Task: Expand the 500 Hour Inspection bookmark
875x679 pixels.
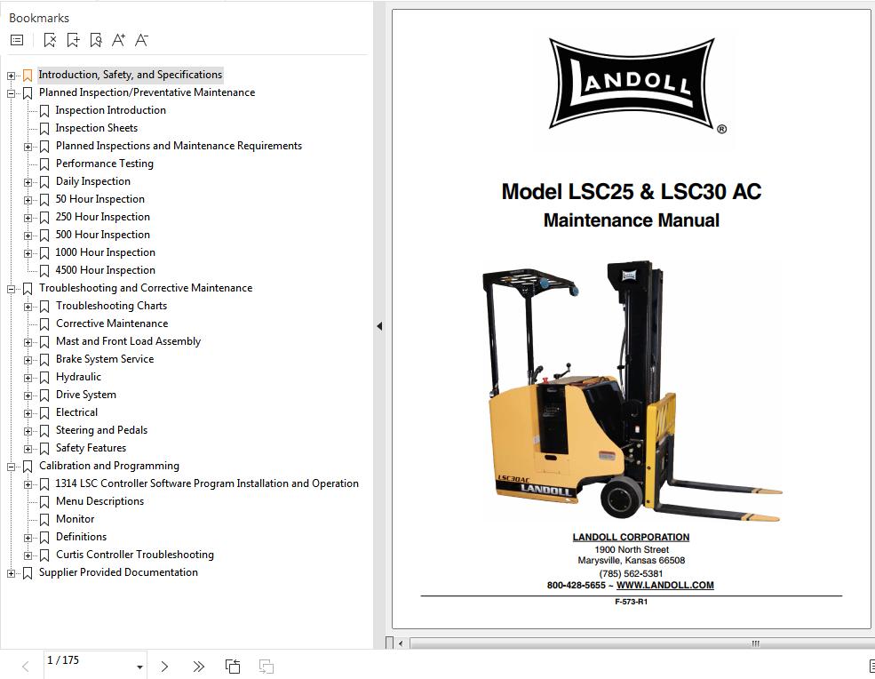Action: [28, 236]
